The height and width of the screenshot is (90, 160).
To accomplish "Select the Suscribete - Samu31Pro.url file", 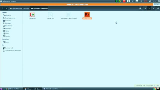I will [69, 15].
